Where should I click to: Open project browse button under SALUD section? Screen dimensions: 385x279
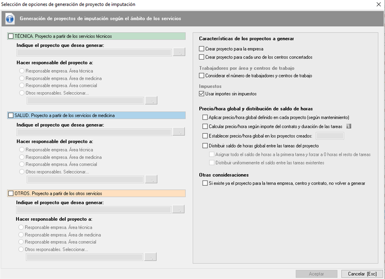179,132
